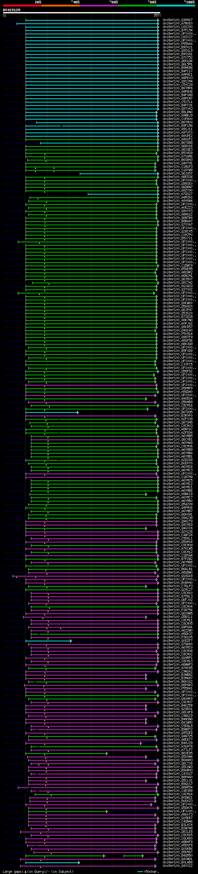Select UniRef100_Q54Z09 entry
Image resolution: width=198 pixels, height=874 pixels.
178,504
